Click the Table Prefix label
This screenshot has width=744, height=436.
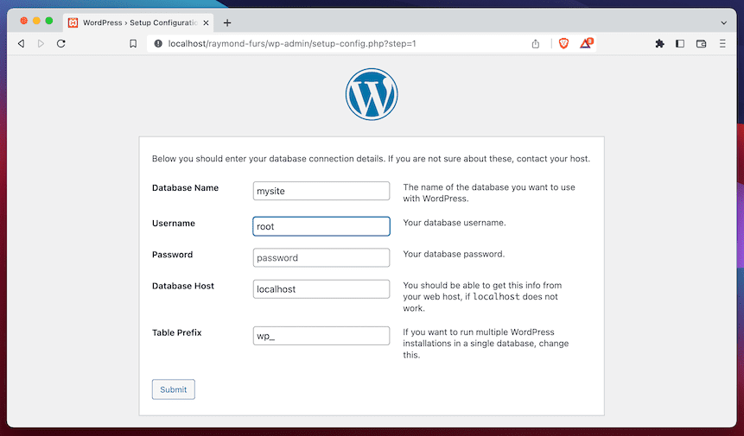(176, 332)
